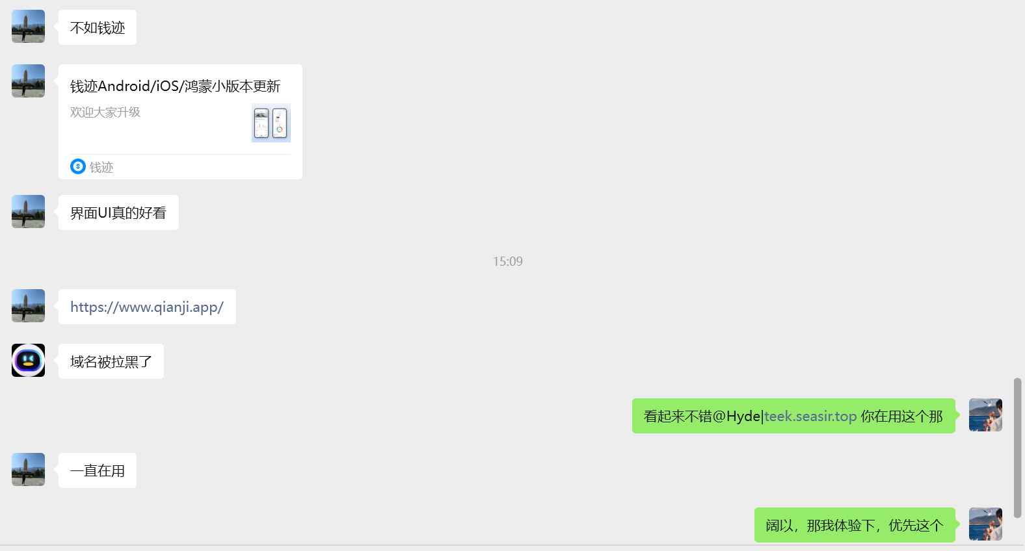Click the avatar beside the qianji.app link message
Image resolution: width=1025 pixels, height=551 pixels.
pos(28,306)
